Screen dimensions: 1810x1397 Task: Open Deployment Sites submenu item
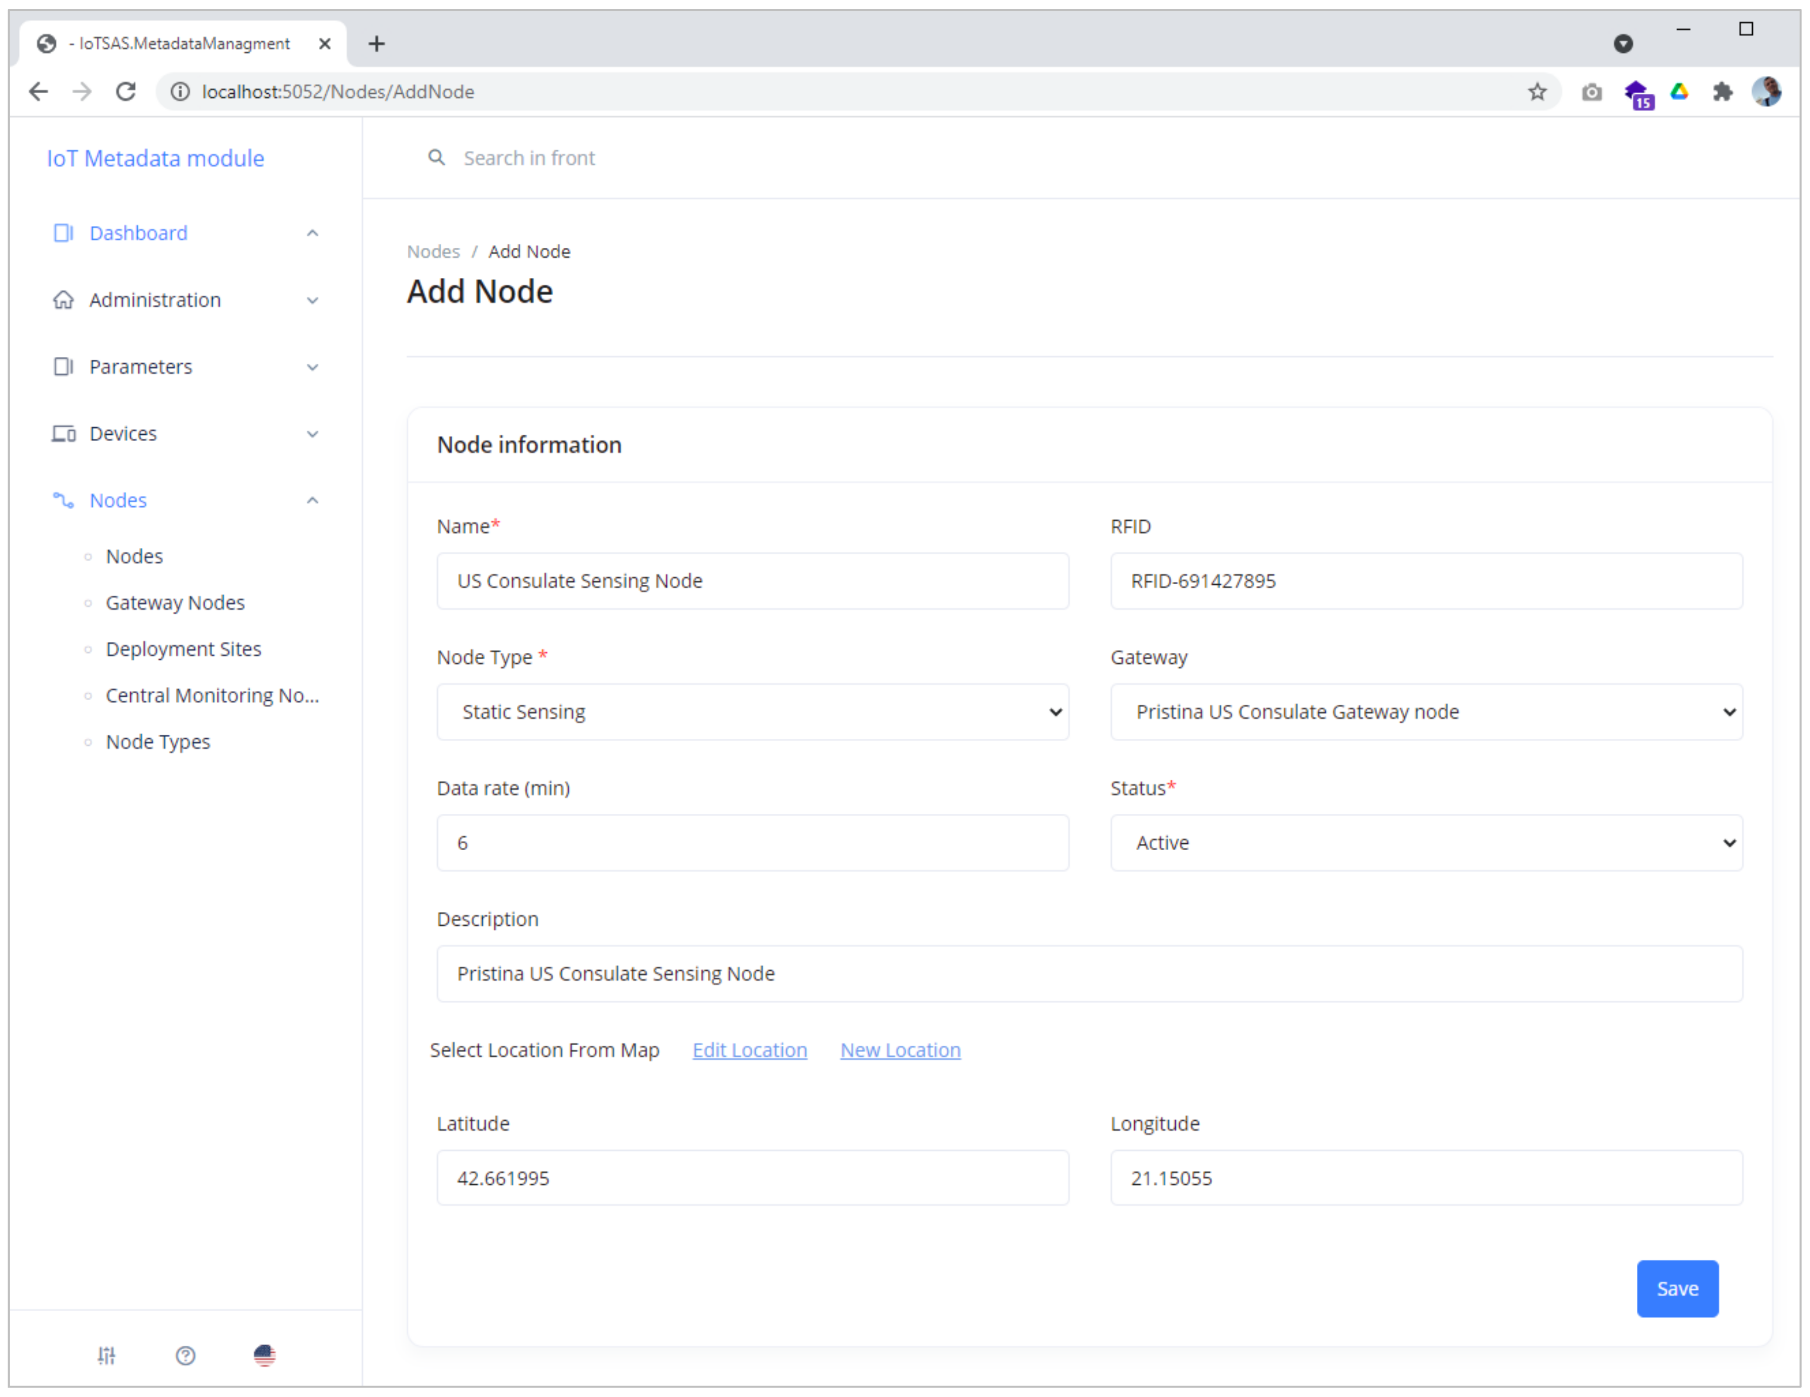183,649
